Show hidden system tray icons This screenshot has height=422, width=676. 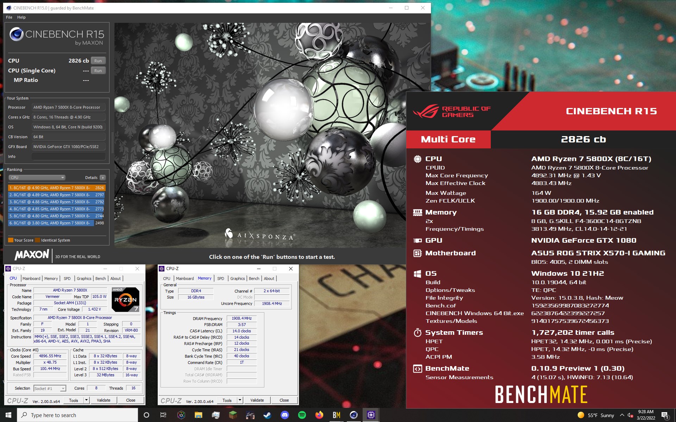tap(622, 415)
